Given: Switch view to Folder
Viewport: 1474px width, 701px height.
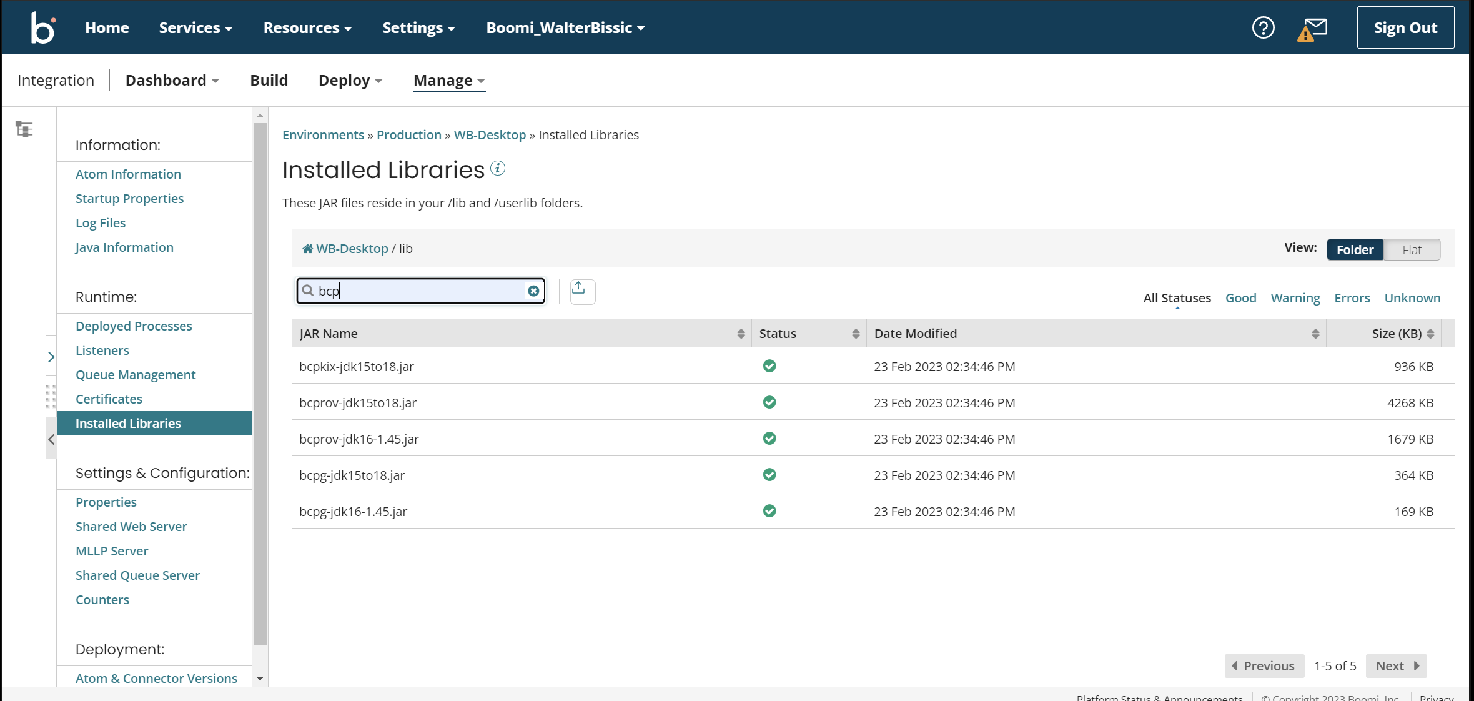Looking at the screenshot, I should (1354, 250).
